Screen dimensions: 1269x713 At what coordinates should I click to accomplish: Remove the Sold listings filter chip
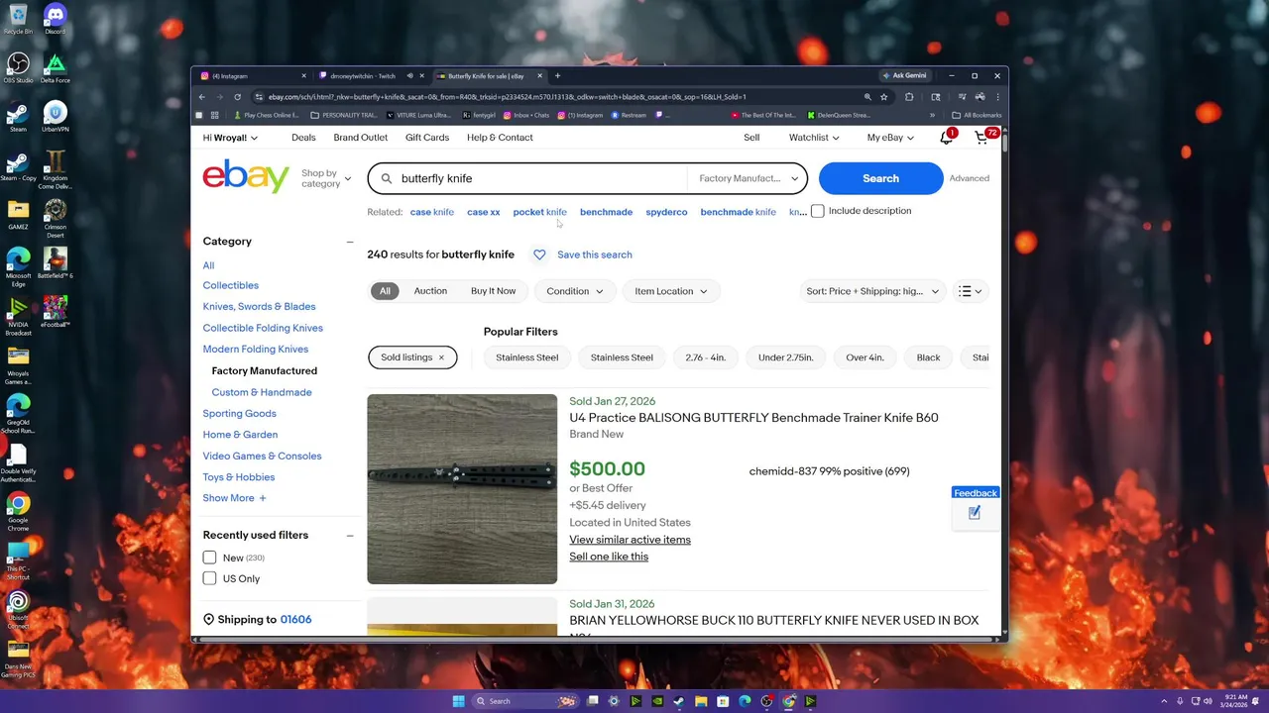tap(441, 357)
